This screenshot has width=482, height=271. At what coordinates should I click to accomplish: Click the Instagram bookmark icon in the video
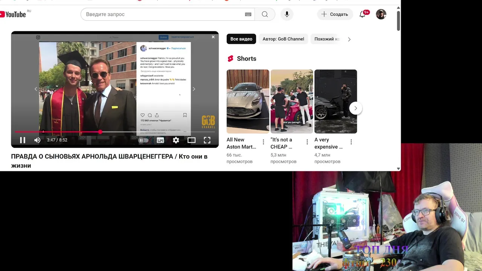pyautogui.click(x=185, y=115)
